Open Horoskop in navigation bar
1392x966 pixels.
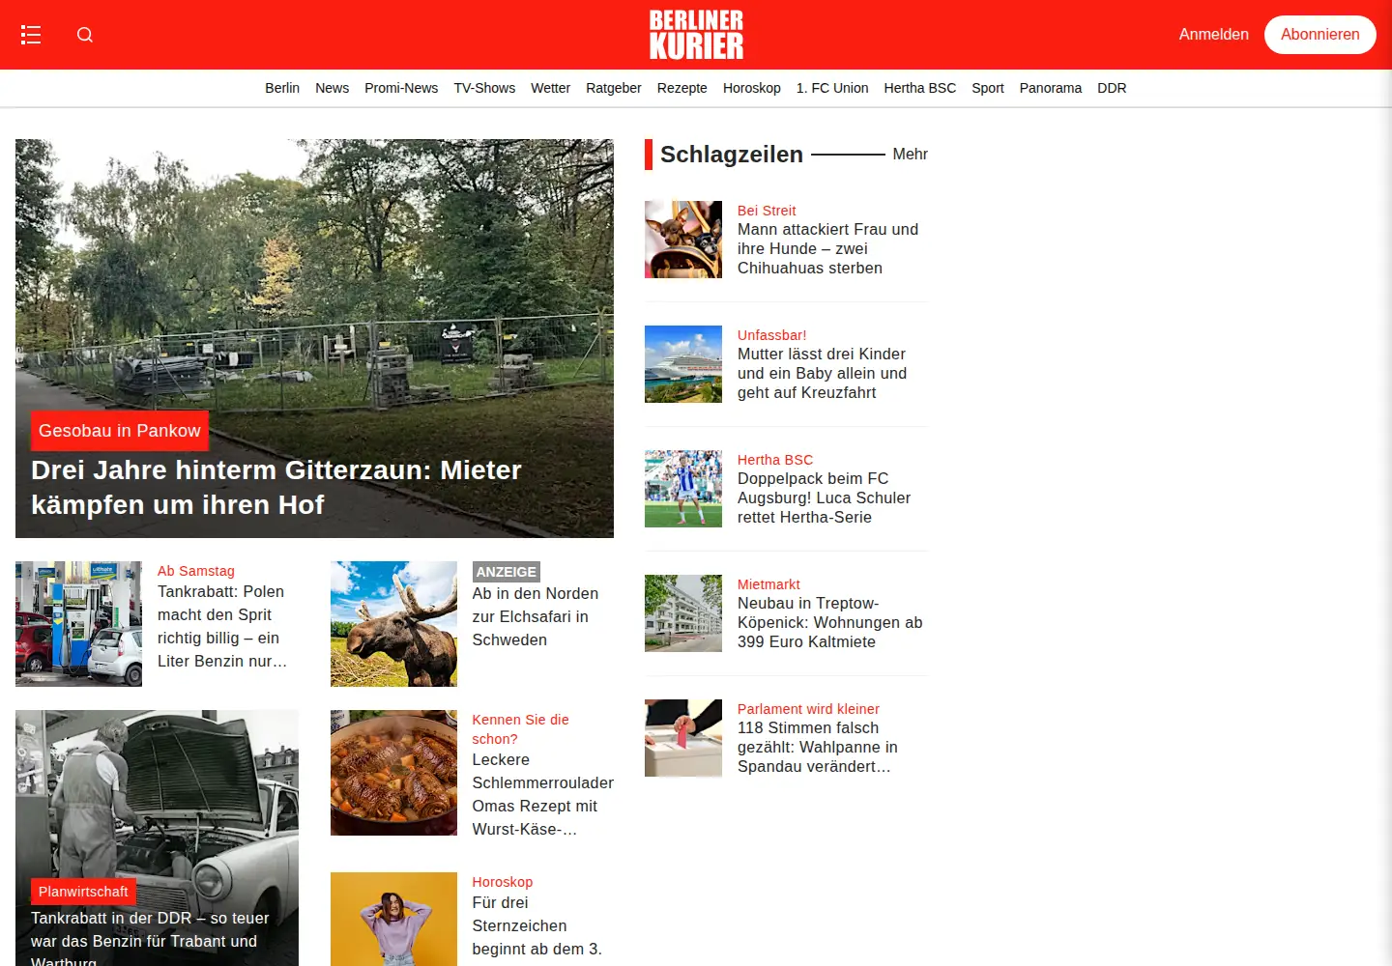[751, 88]
